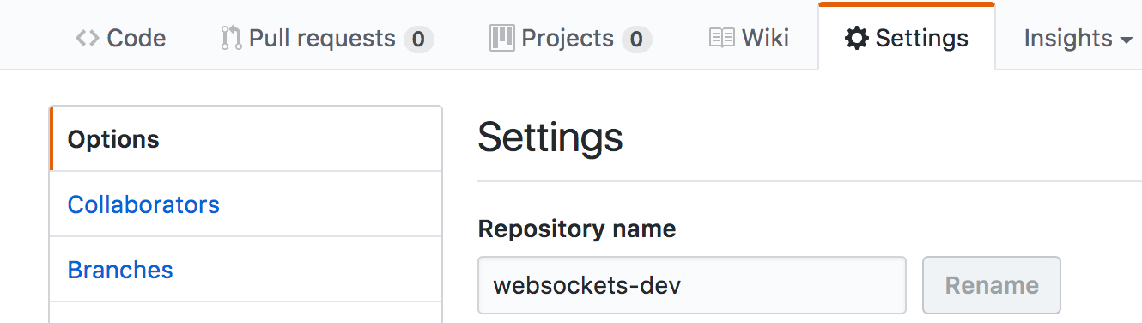Click the Wiki book icon
The width and height of the screenshot is (1142, 323).
[x=721, y=39]
